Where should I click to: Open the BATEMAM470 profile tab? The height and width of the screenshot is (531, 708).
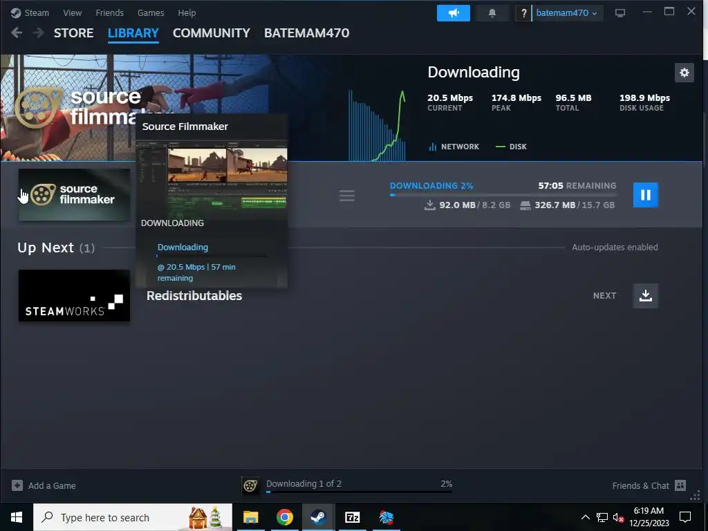click(x=306, y=33)
